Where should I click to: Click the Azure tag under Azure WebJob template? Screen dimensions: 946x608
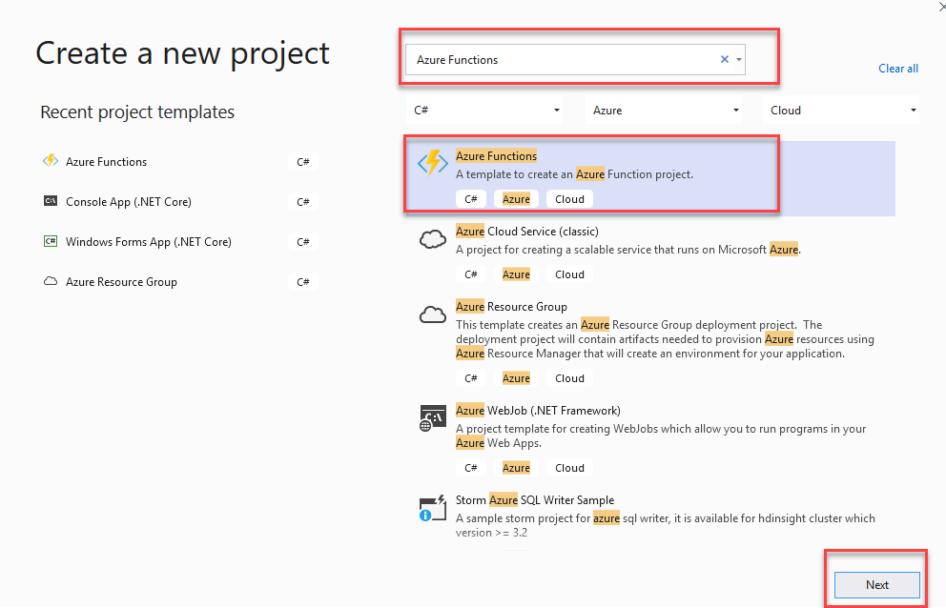516,468
